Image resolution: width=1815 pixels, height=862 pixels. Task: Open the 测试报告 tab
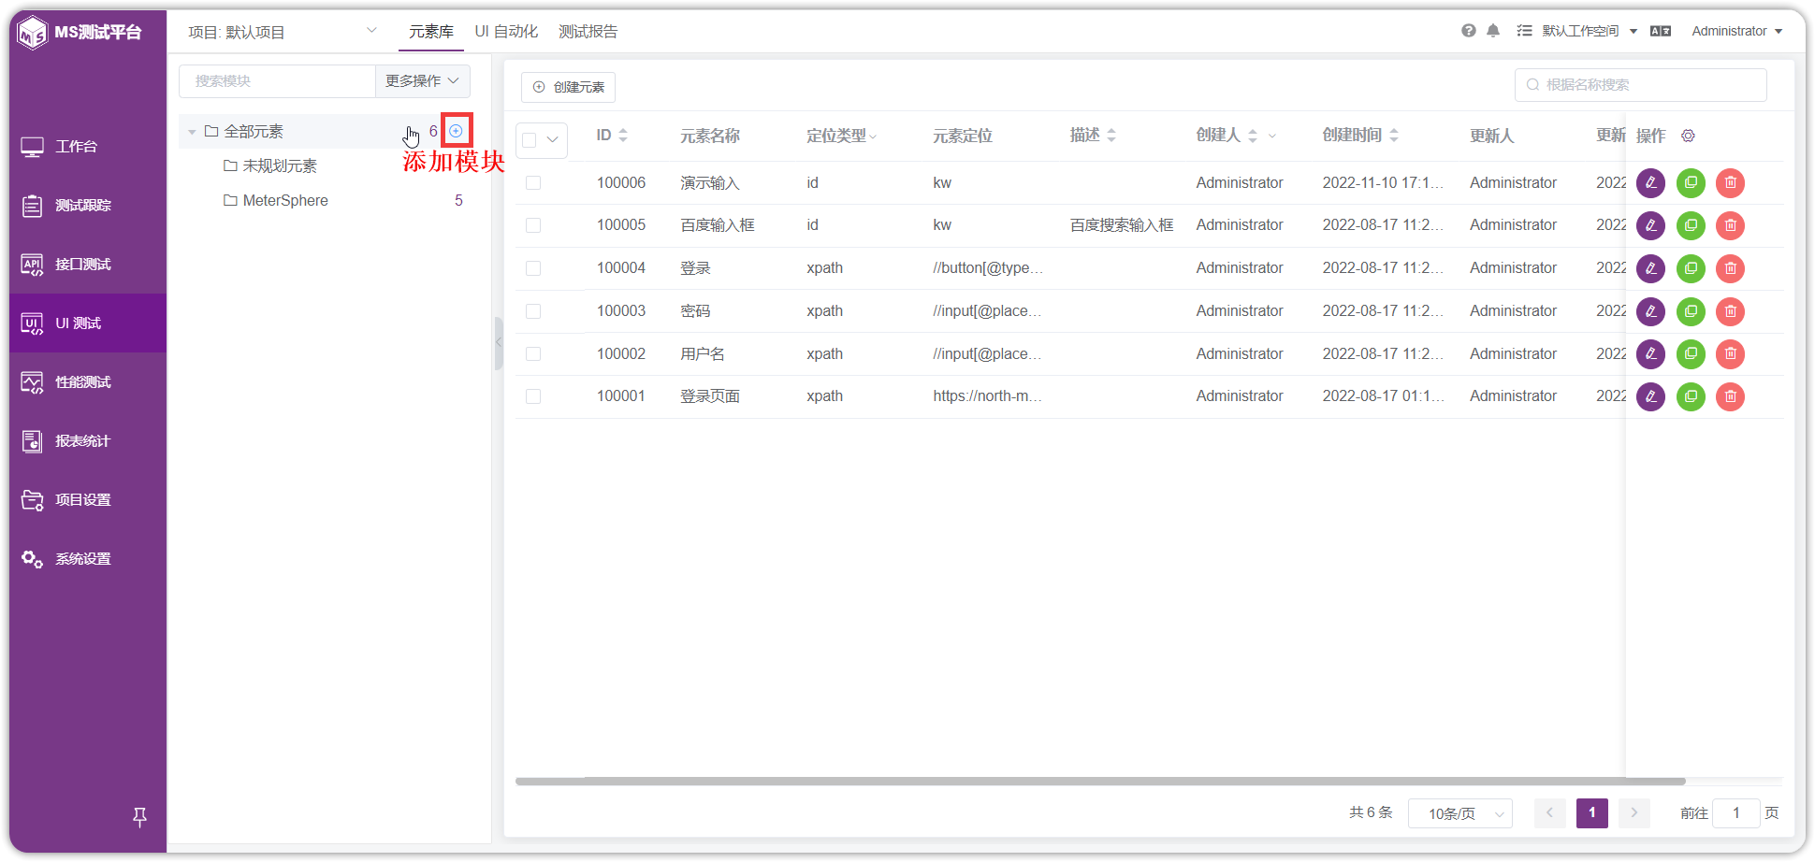(x=588, y=31)
